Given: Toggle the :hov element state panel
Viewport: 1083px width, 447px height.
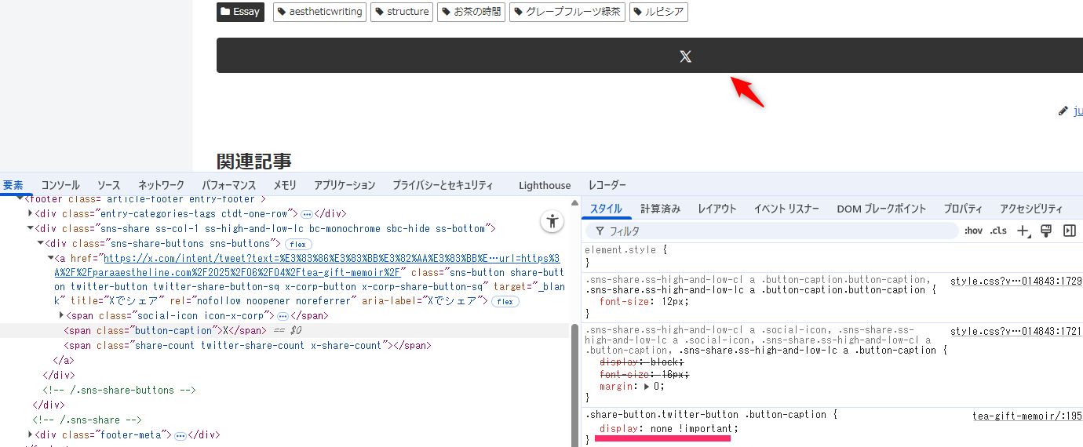Looking at the screenshot, I should 973,231.
